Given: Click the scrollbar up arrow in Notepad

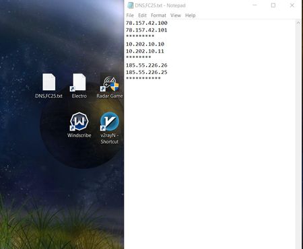Looking at the screenshot, I should (298, 23).
